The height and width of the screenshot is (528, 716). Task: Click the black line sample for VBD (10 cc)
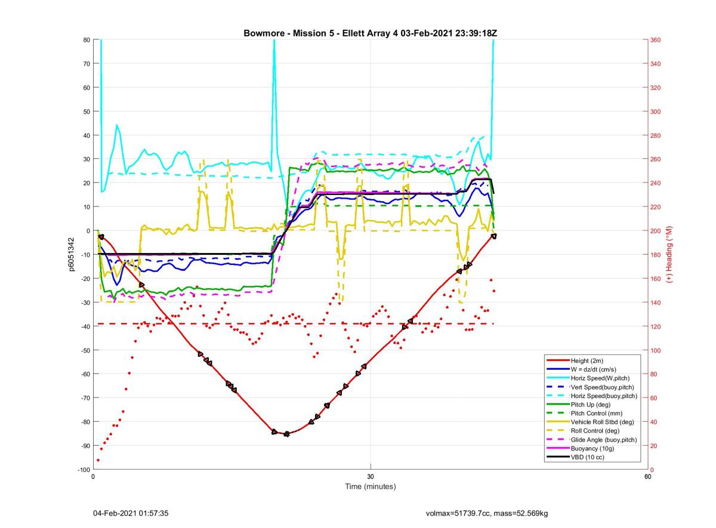(557, 457)
